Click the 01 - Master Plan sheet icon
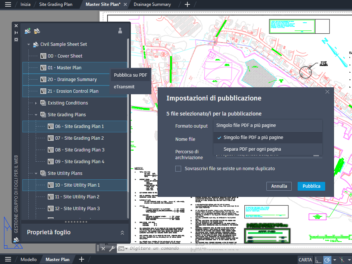352x264 pixels. pyautogui.click(x=43, y=68)
